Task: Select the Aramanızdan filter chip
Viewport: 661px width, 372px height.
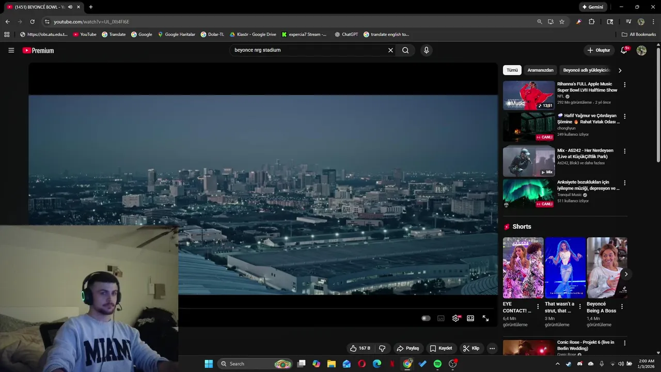Action: (540, 70)
